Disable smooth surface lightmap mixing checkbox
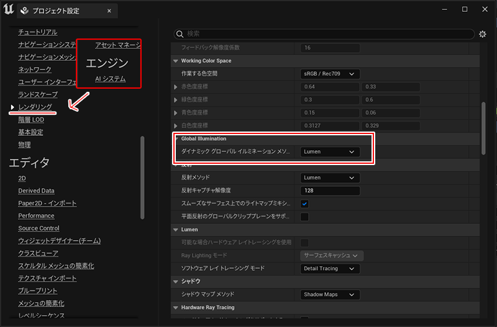Viewport: 497px width, 327px height. coord(305,204)
